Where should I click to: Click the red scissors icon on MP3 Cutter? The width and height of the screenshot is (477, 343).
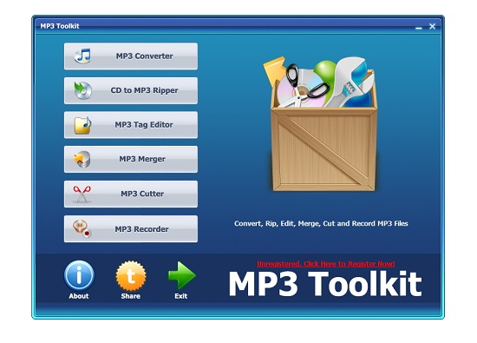point(82,194)
